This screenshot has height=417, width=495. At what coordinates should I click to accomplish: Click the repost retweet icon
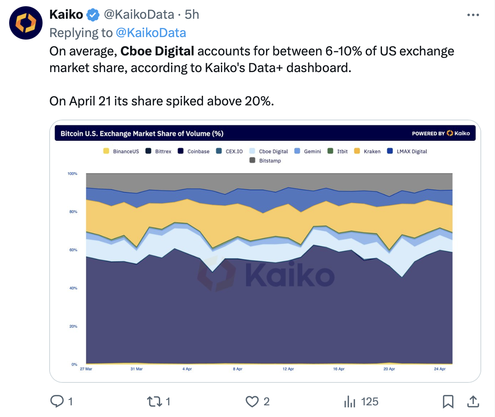click(154, 402)
